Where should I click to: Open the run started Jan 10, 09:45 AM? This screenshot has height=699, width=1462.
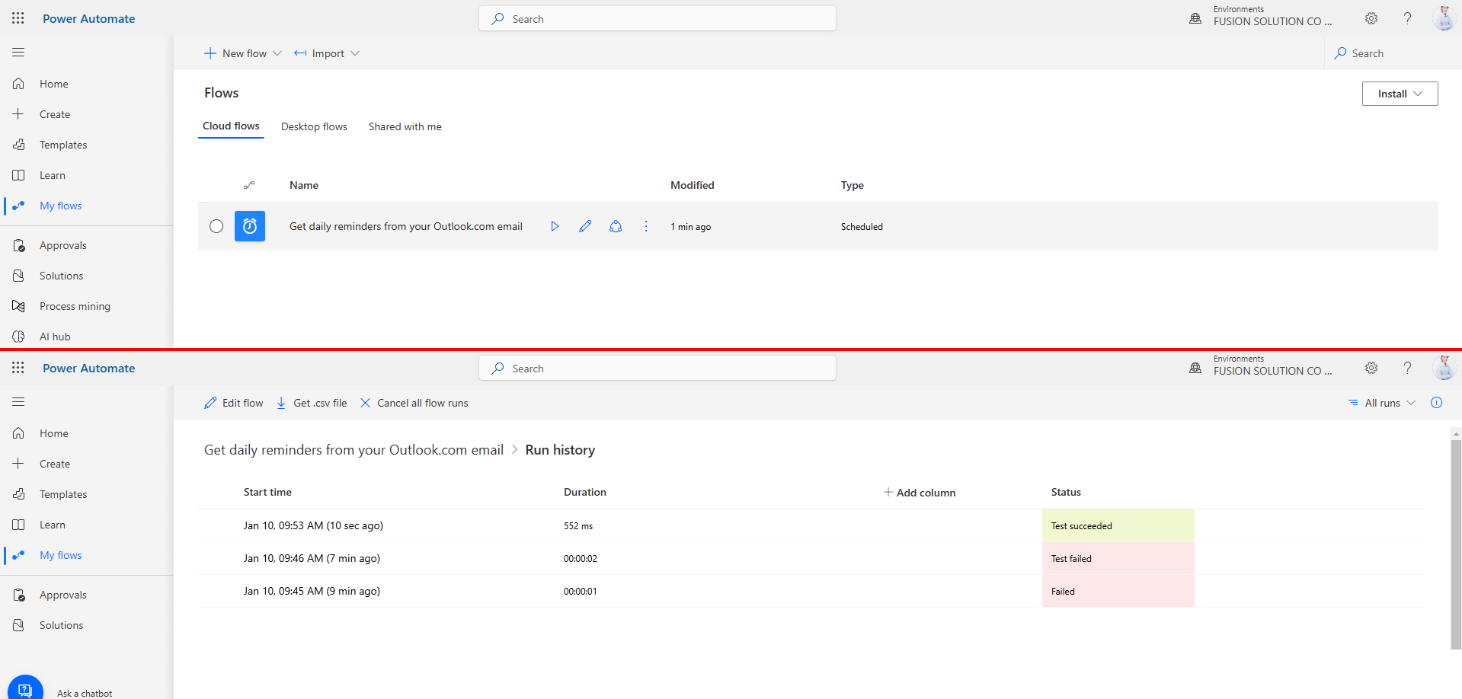pyautogui.click(x=312, y=591)
